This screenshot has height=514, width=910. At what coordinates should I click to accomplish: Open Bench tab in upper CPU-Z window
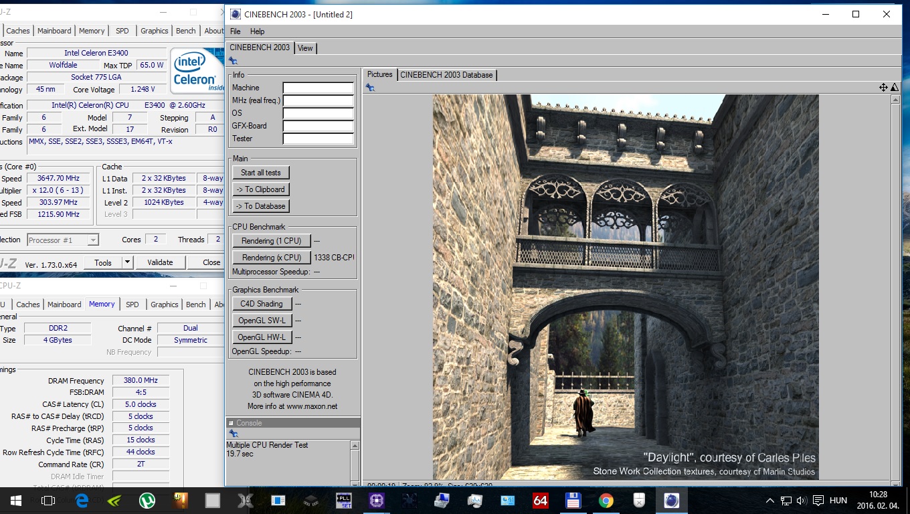186,31
